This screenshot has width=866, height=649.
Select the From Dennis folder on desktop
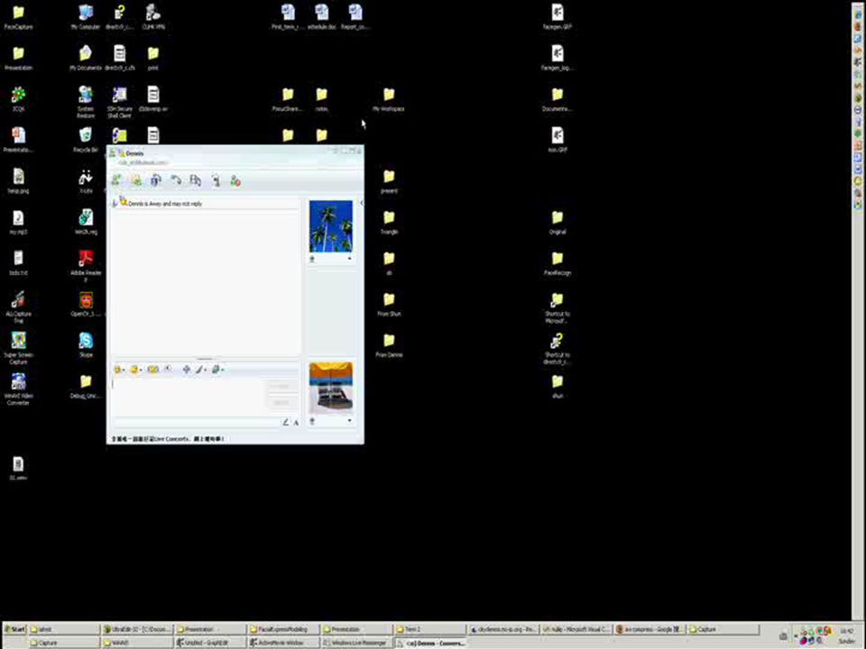coord(389,345)
